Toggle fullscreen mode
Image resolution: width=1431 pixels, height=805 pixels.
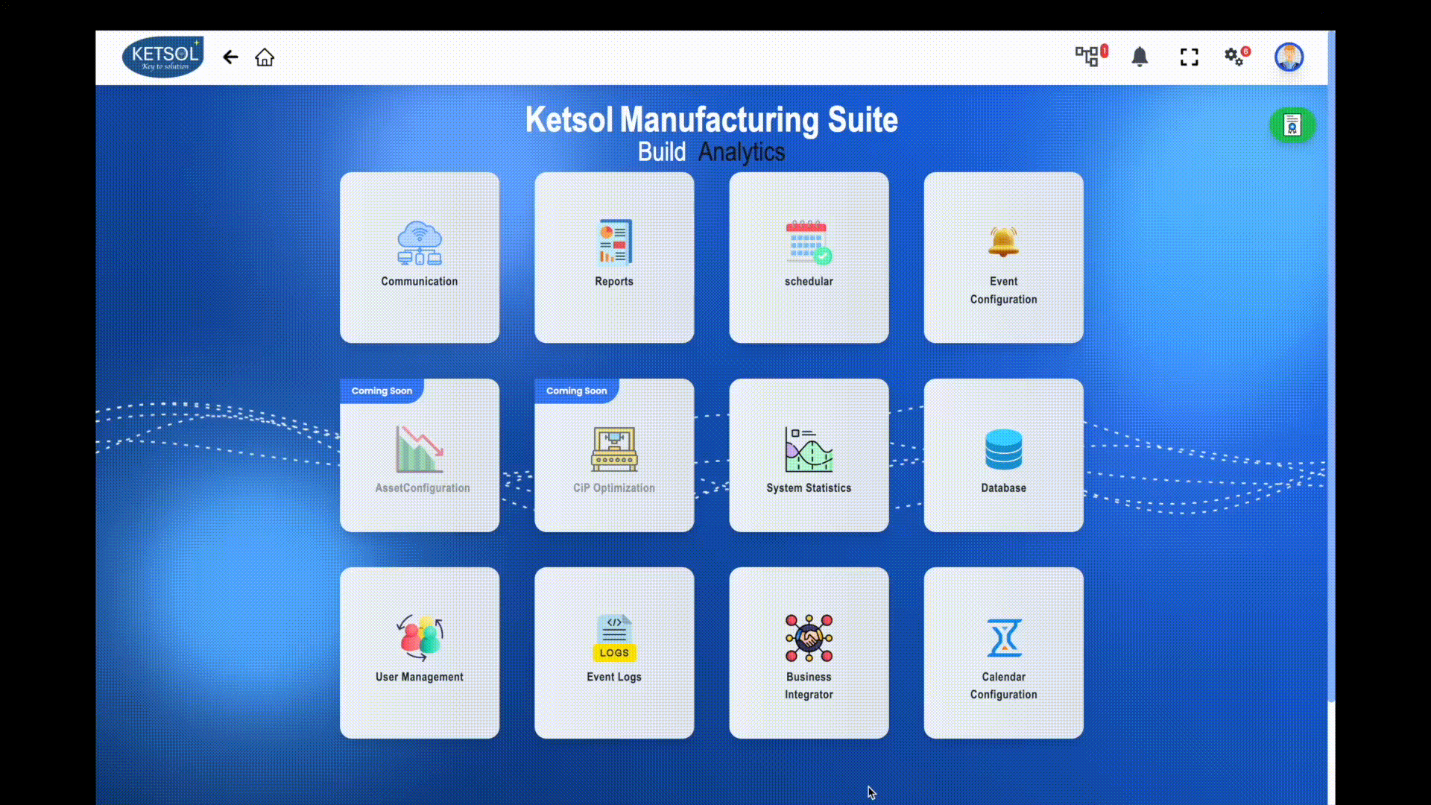click(x=1190, y=57)
